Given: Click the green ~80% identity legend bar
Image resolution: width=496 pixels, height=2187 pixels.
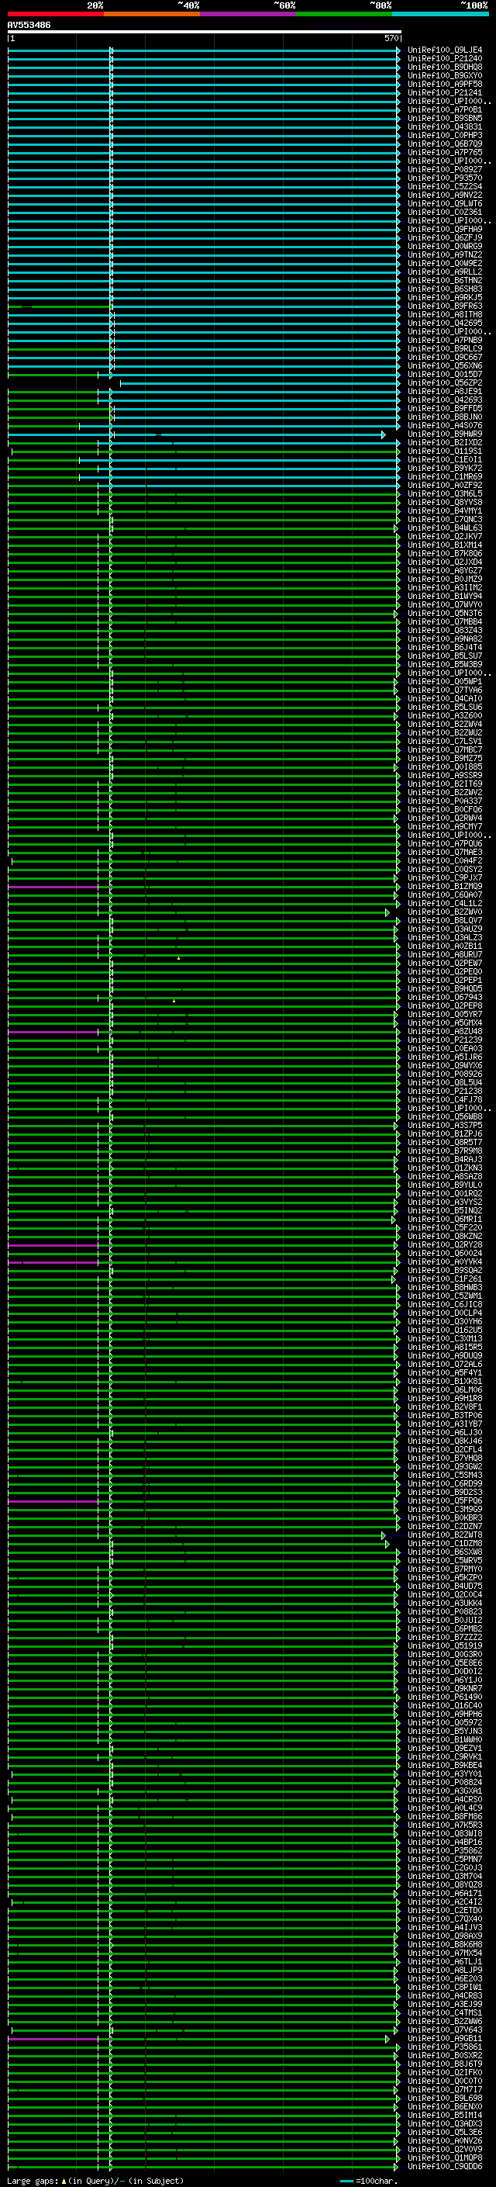Looking at the screenshot, I should 344,14.
